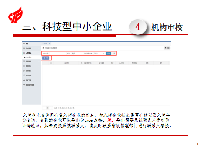Click the question mark FAQ icon
The image size is (201, 151).
pyautogui.click(x=24, y=75)
